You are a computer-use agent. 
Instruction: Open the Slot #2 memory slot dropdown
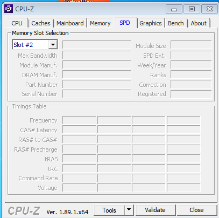pyautogui.click(x=35, y=45)
